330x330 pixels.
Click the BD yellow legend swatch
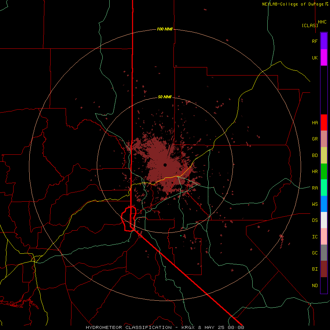(x=324, y=155)
